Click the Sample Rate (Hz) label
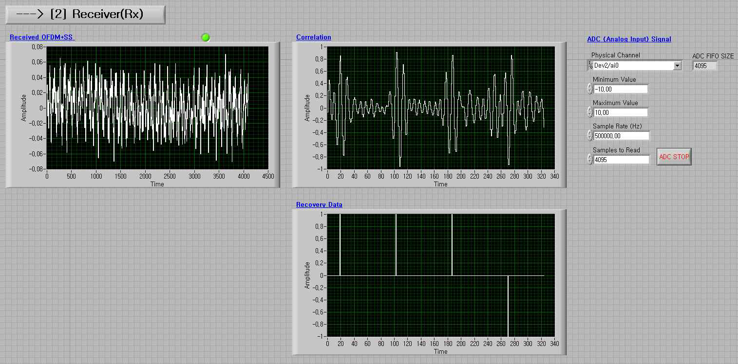The width and height of the screenshot is (738, 364). [x=617, y=126]
